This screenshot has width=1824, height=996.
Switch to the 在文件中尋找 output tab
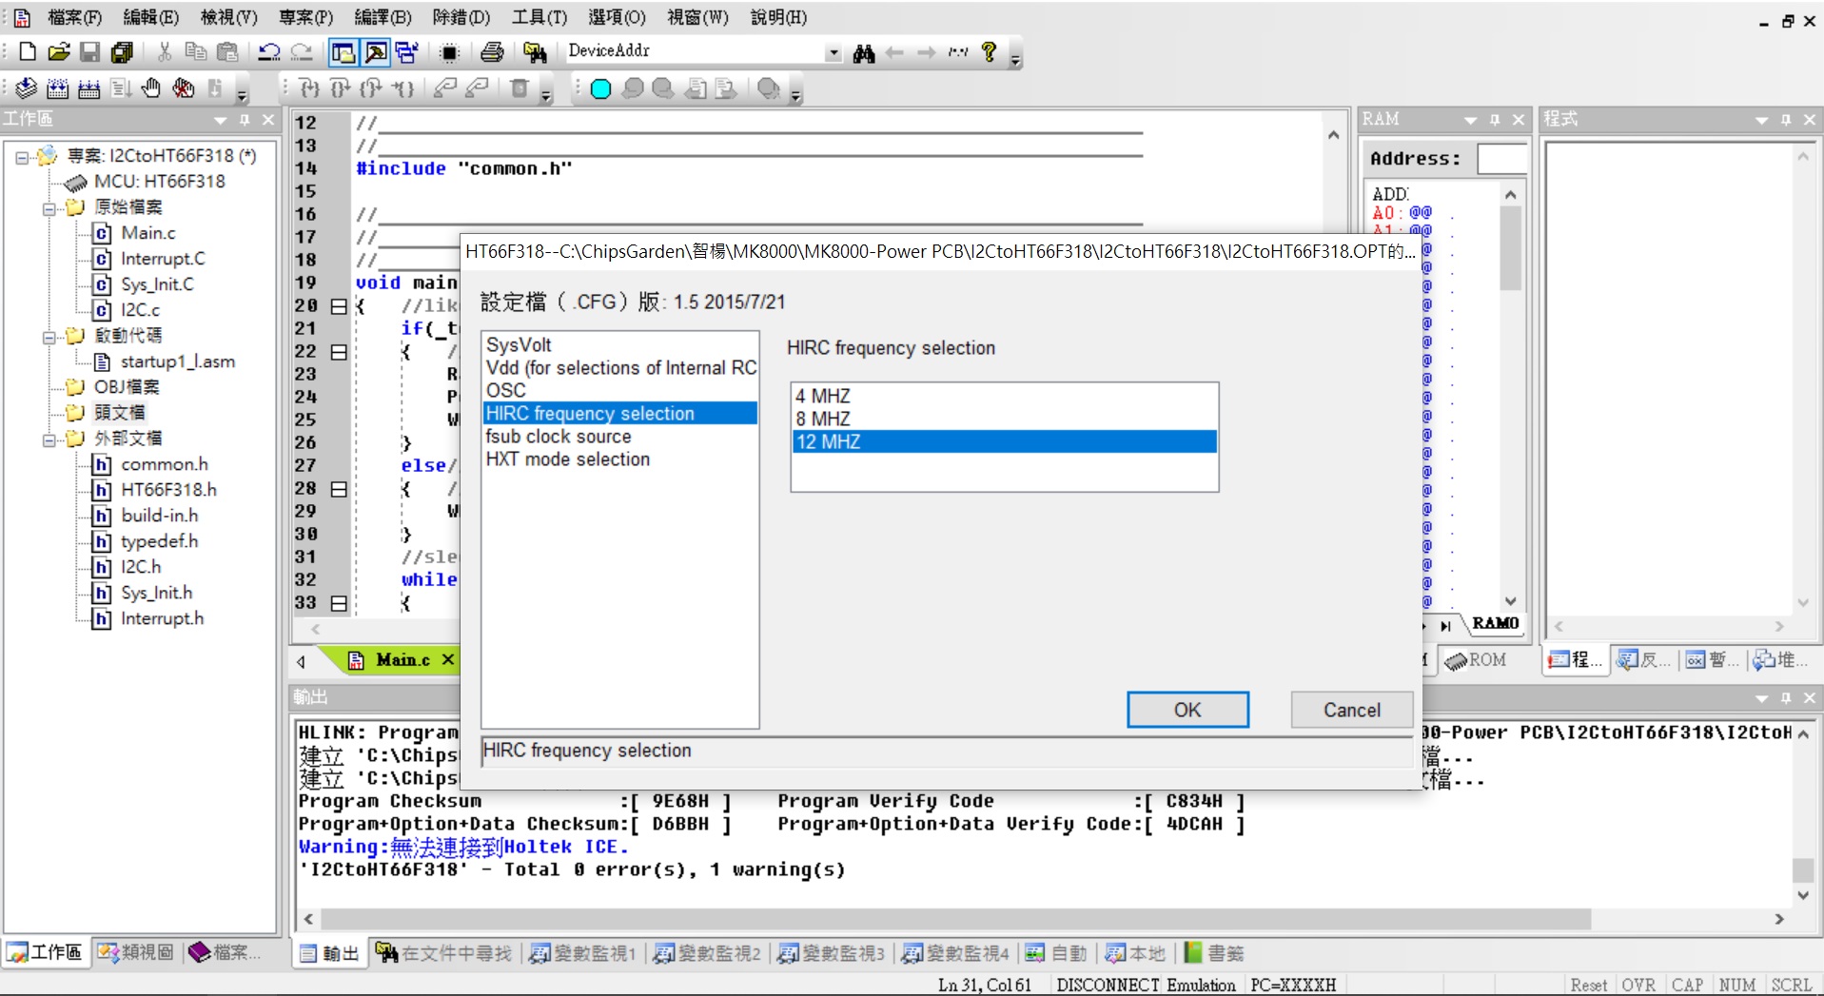(x=444, y=953)
